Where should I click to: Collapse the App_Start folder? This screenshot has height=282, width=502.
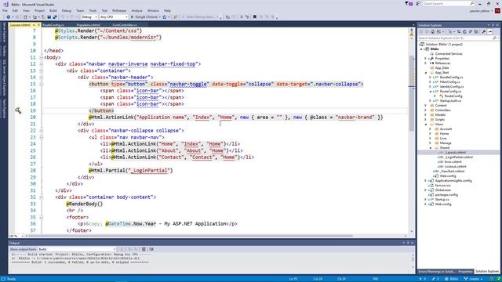tap(426, 73)
